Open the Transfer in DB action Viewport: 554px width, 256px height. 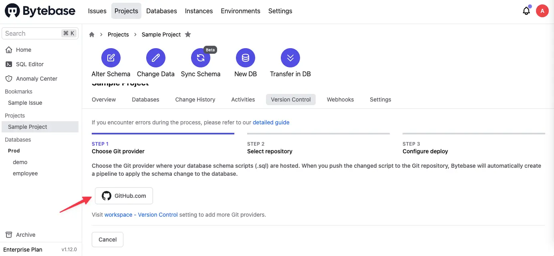point(290,57)
